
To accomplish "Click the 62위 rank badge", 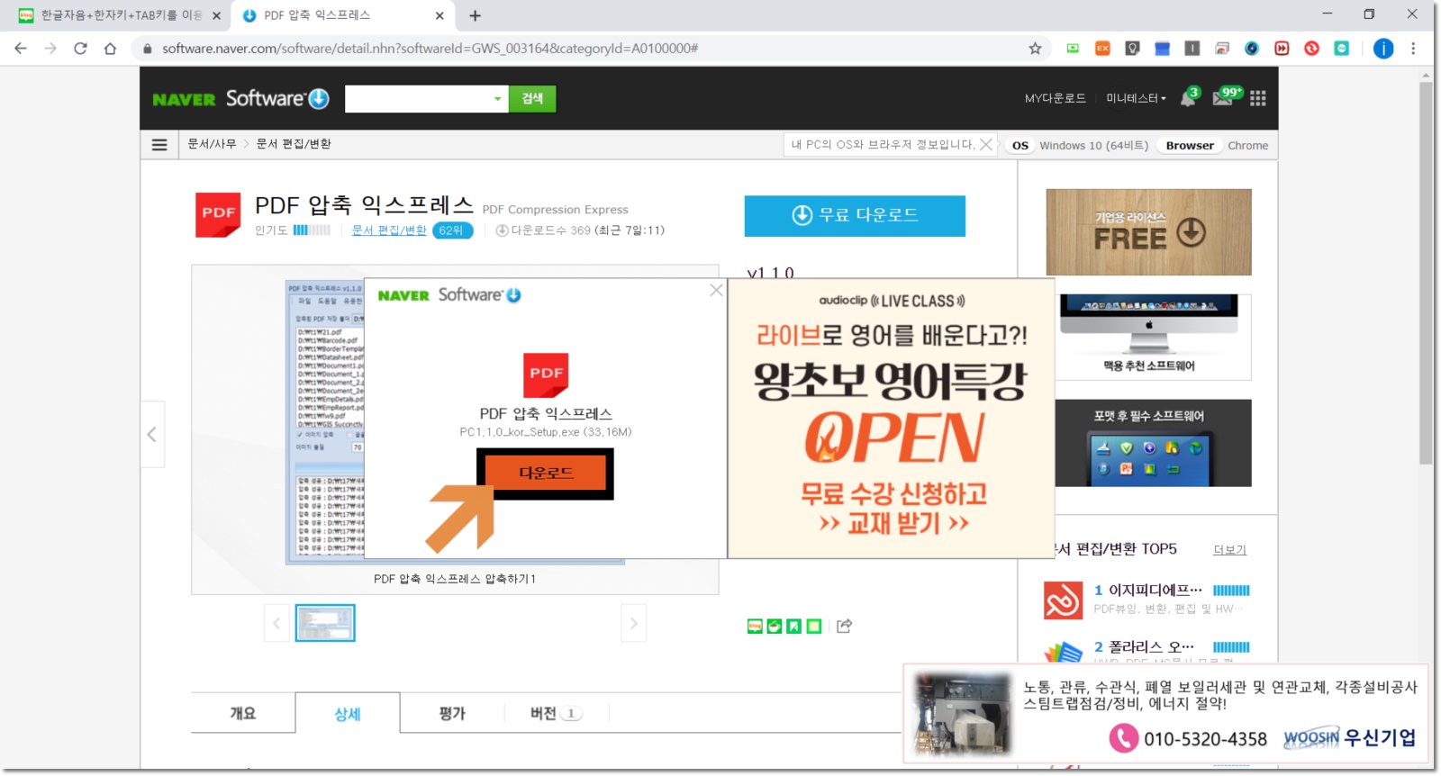I will point(452,230).
